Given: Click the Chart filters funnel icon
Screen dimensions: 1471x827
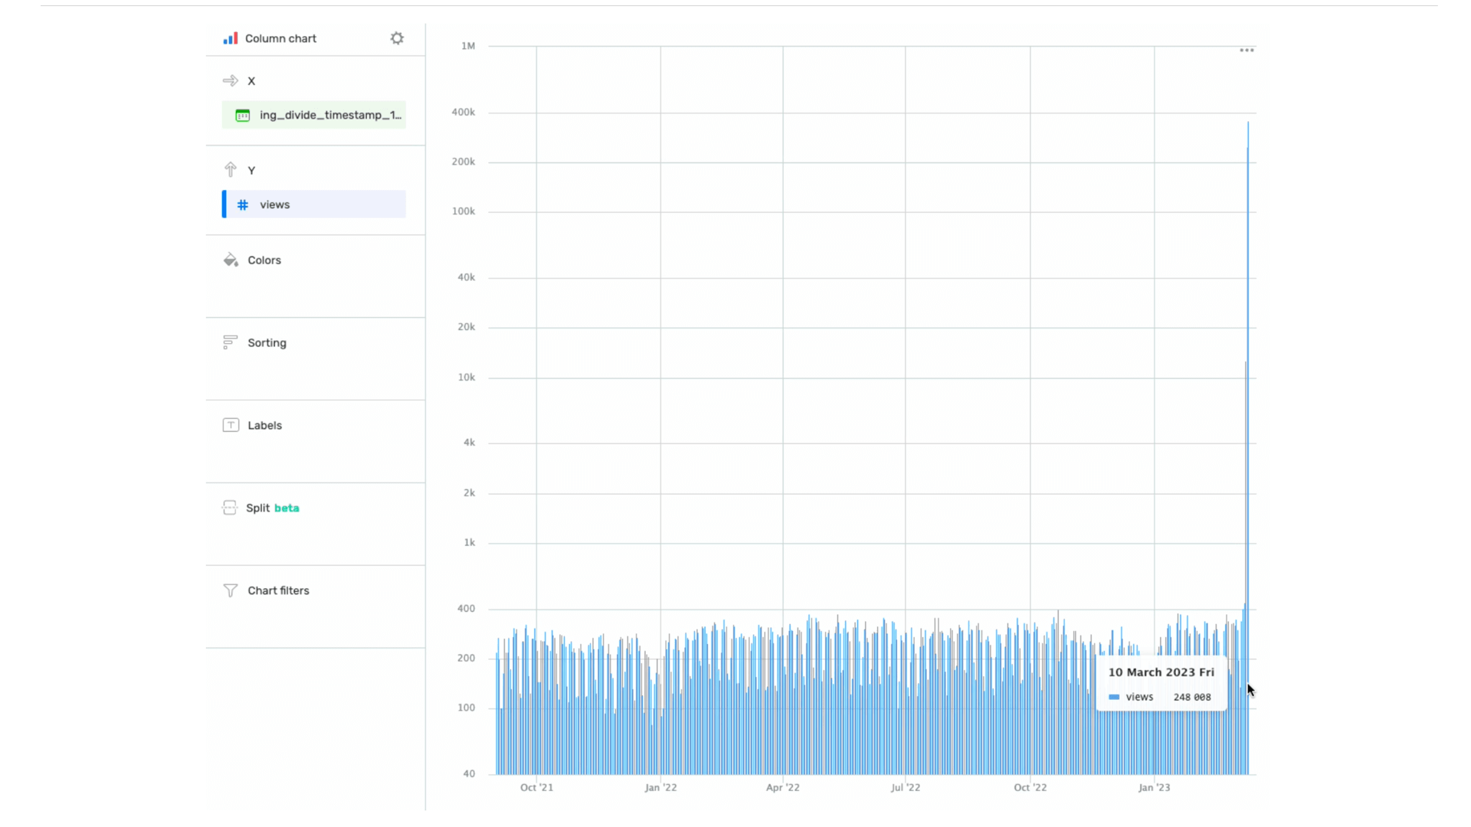Looking at the screenshot, I should point(231,590).
